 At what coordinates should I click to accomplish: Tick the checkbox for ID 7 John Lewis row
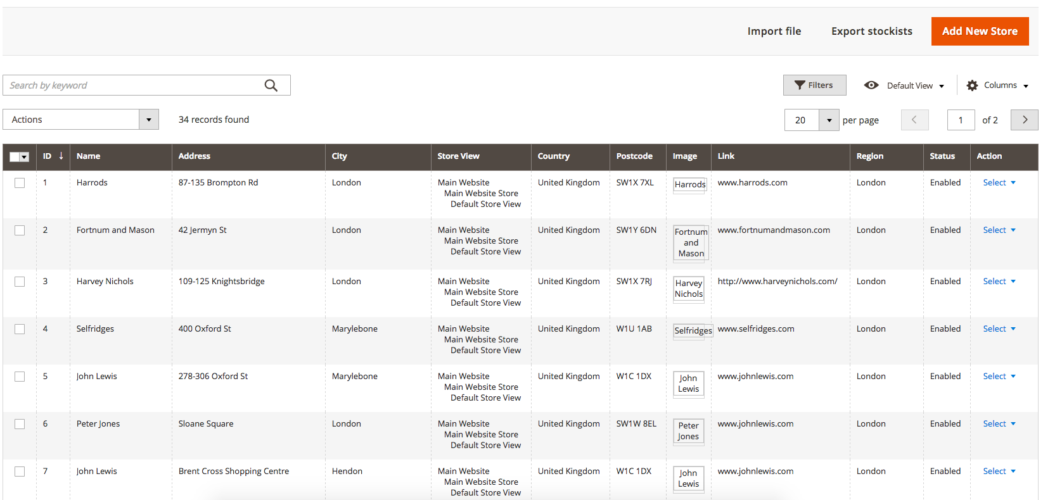[20, 472]
